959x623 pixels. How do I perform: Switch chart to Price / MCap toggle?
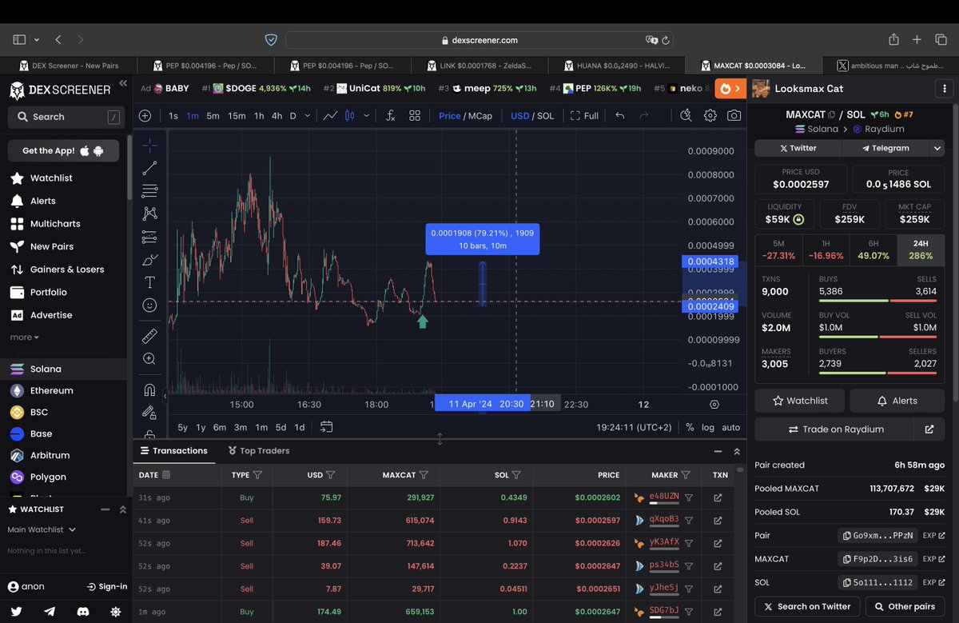coord(466,116)
